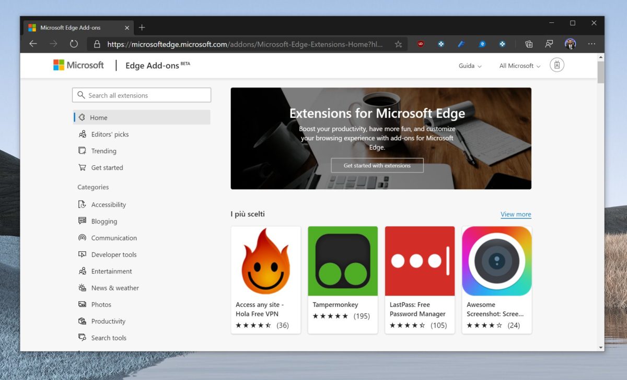Open the Photos extensions category
Image resolution: width=627 pixels, height=380 pixels.
click(81, 304)
